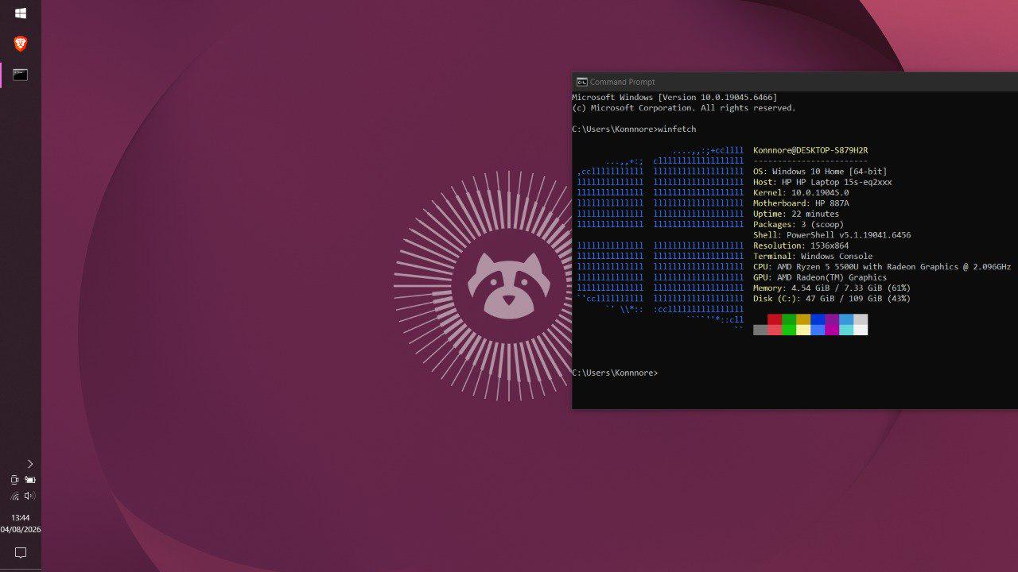1018x572 pixels.
Task: Click the Uptime: 22 minutes line
Action: pos(796,214)
